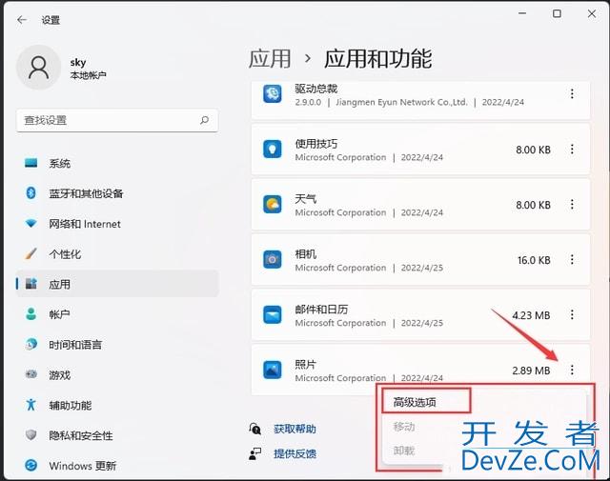
Task: Close the 设置 window
Action: coord(592,13)
